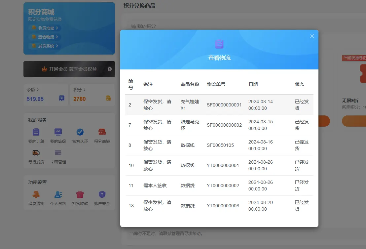The image size is (366, 249).
Task: Click the 积分兑换商品 page heading
Action: (x=139, y=6)
